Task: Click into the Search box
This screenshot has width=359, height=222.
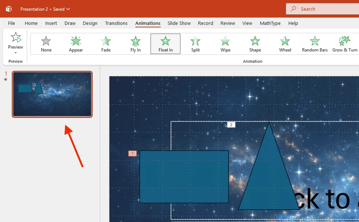Action: click(x=322, y=9)
